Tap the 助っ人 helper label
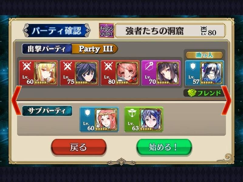243x182 pixels. 204,55
